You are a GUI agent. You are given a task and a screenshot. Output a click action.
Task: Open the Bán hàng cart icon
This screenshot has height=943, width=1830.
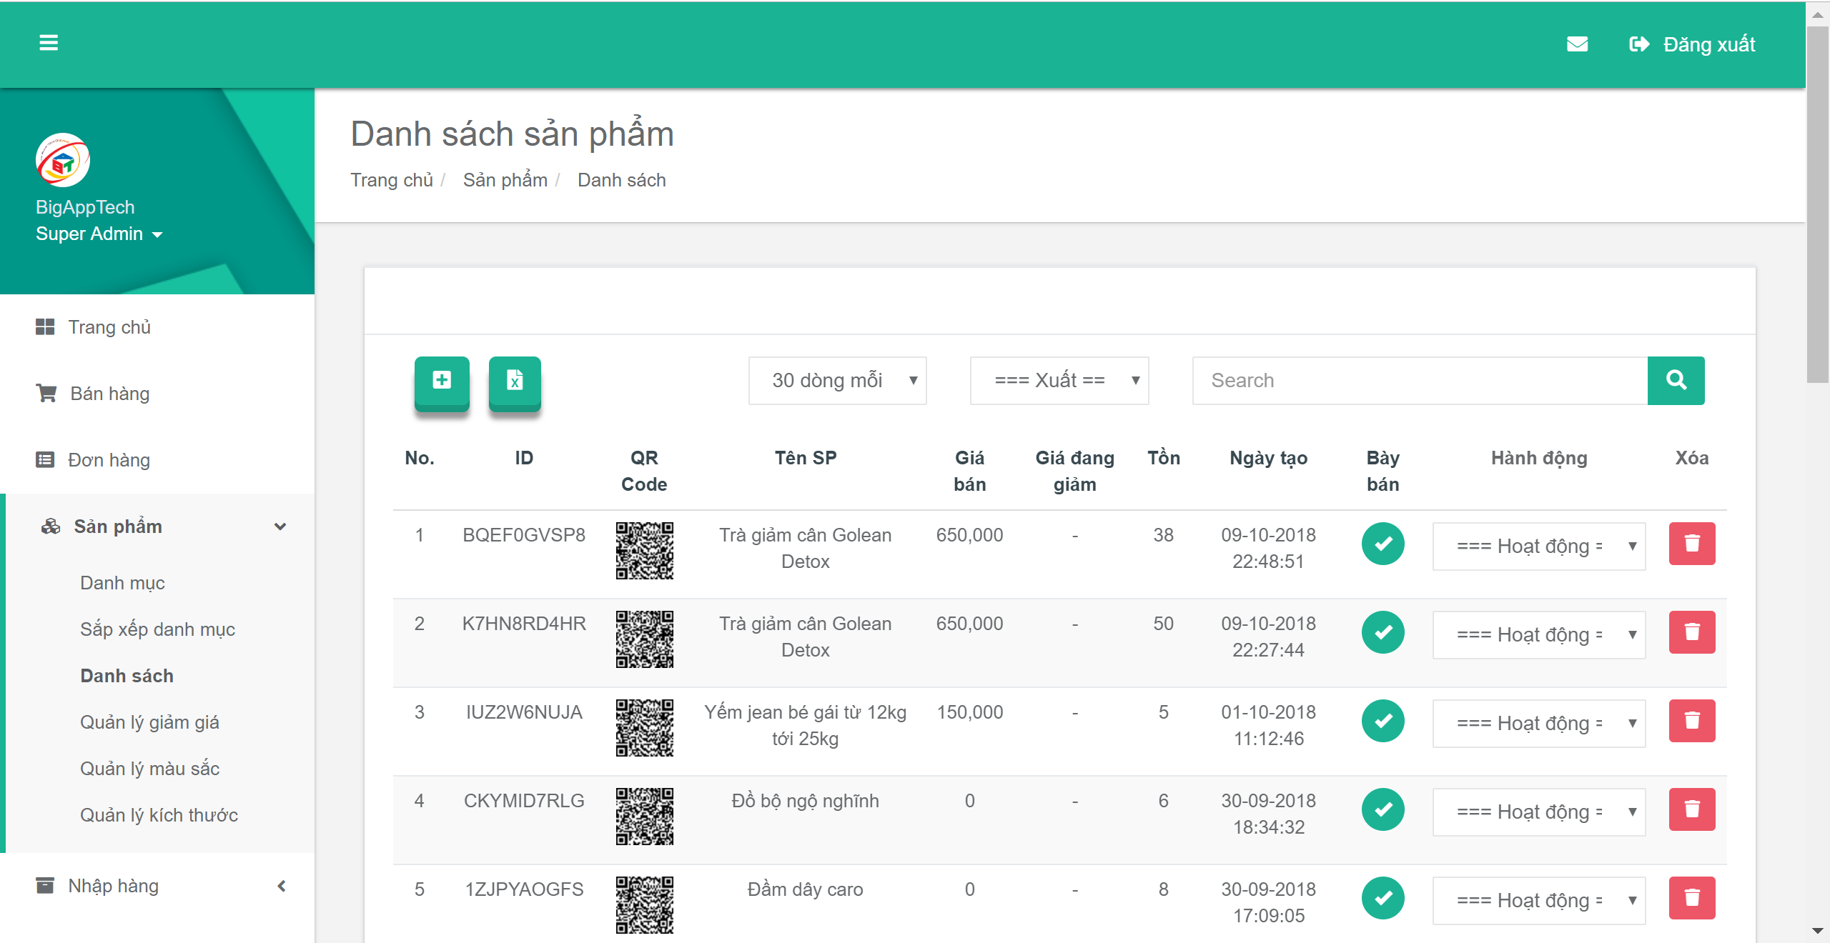(x=46, y=393)
